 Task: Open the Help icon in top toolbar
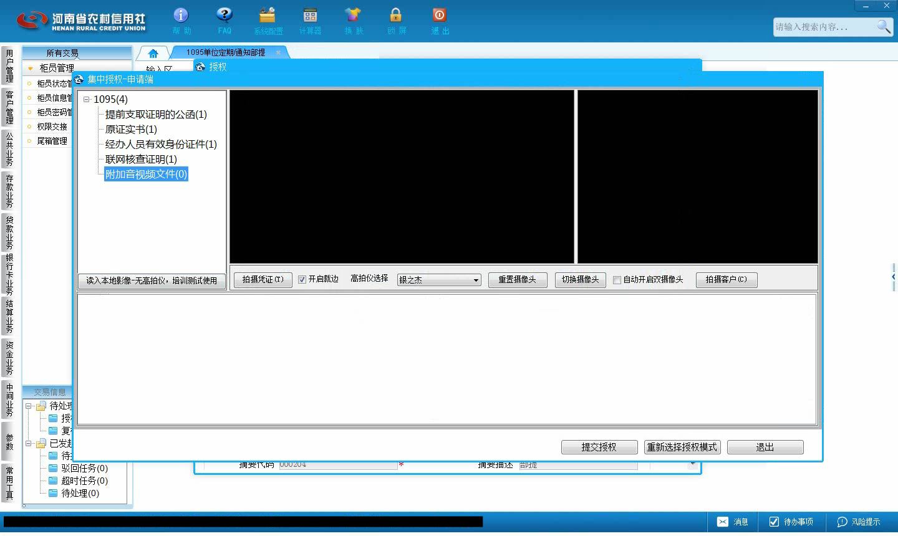[x=181, y=15]
